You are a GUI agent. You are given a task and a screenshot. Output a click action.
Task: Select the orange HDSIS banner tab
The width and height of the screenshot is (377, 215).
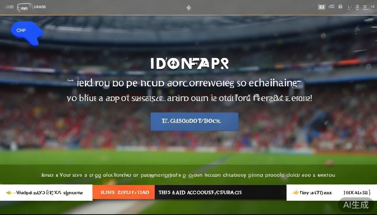[x=123, y=192]
